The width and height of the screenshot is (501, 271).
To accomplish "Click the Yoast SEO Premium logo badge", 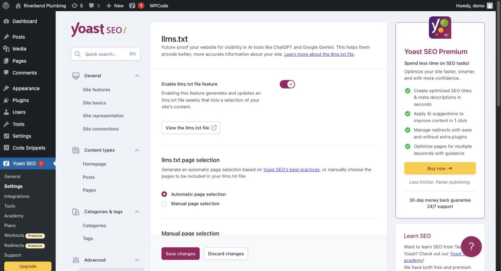I will coord(440,28).
